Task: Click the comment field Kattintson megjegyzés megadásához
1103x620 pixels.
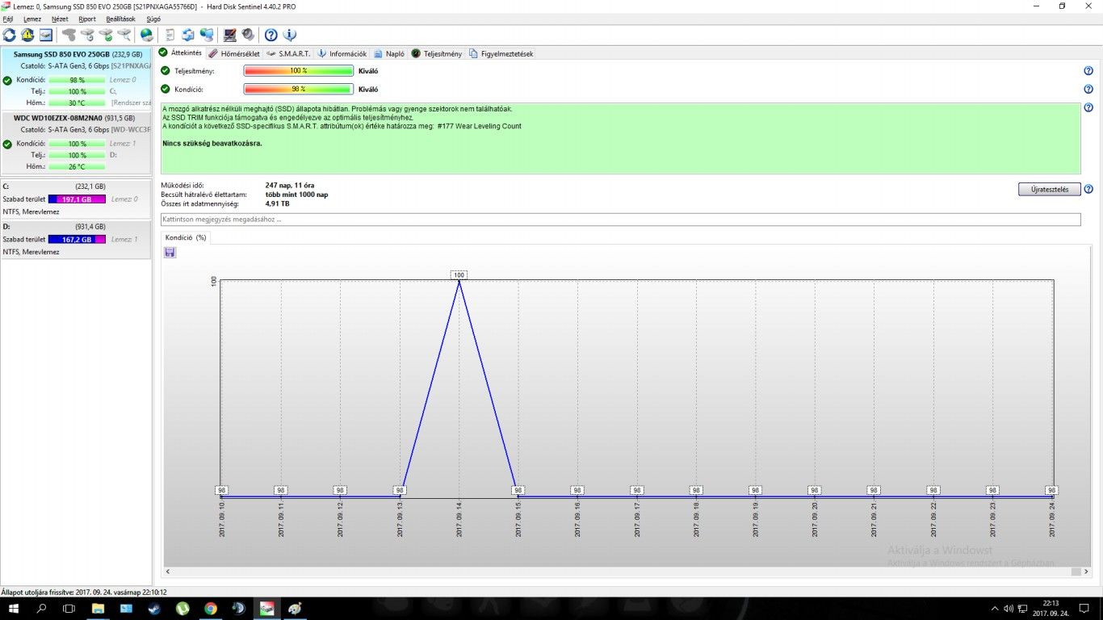Action: [x=620, y=220]
